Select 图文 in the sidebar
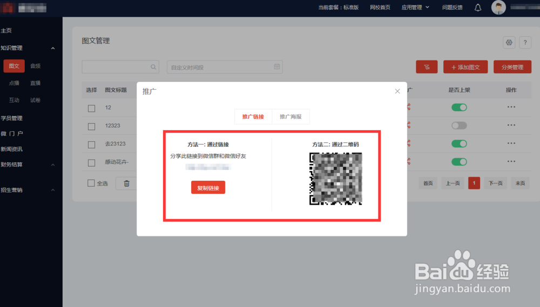 [14, 66]
